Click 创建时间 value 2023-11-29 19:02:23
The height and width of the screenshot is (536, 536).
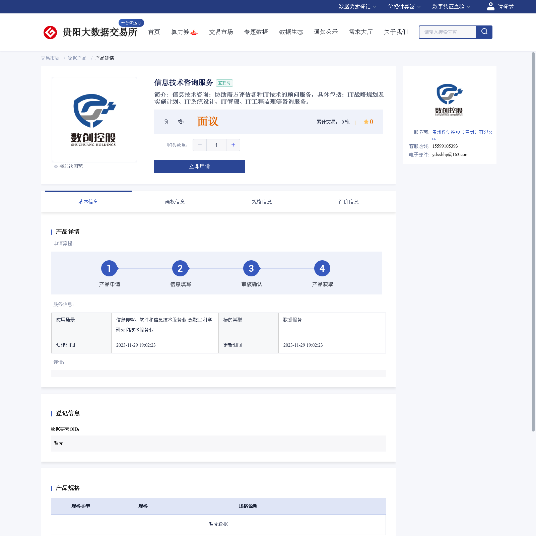136,345
